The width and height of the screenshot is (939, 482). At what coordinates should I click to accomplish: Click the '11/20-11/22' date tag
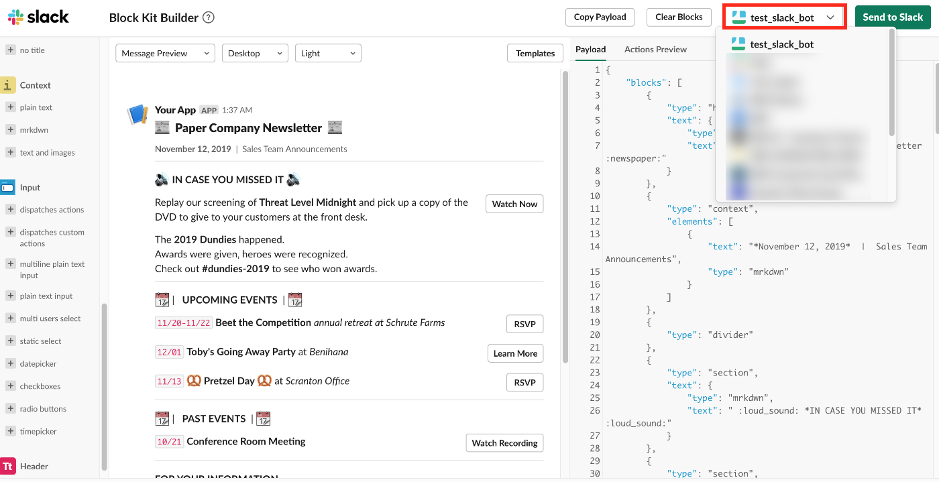pos(183,323)
